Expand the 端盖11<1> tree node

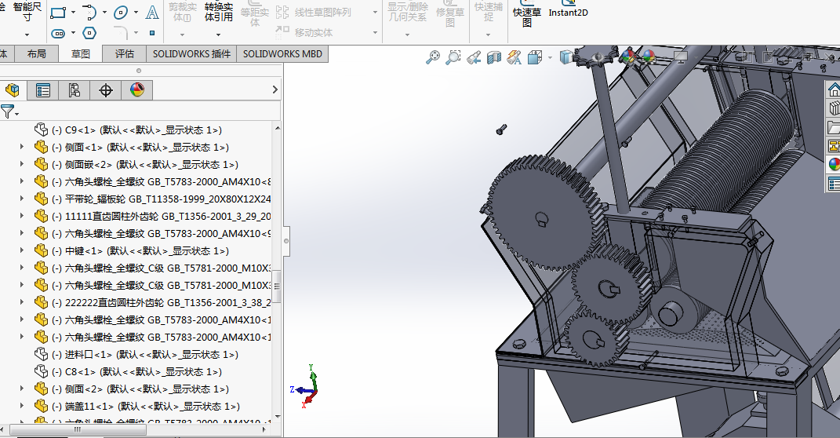coord(21,406)
